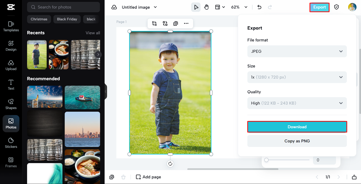Open the Frames panel

click(x=11, y=163)
